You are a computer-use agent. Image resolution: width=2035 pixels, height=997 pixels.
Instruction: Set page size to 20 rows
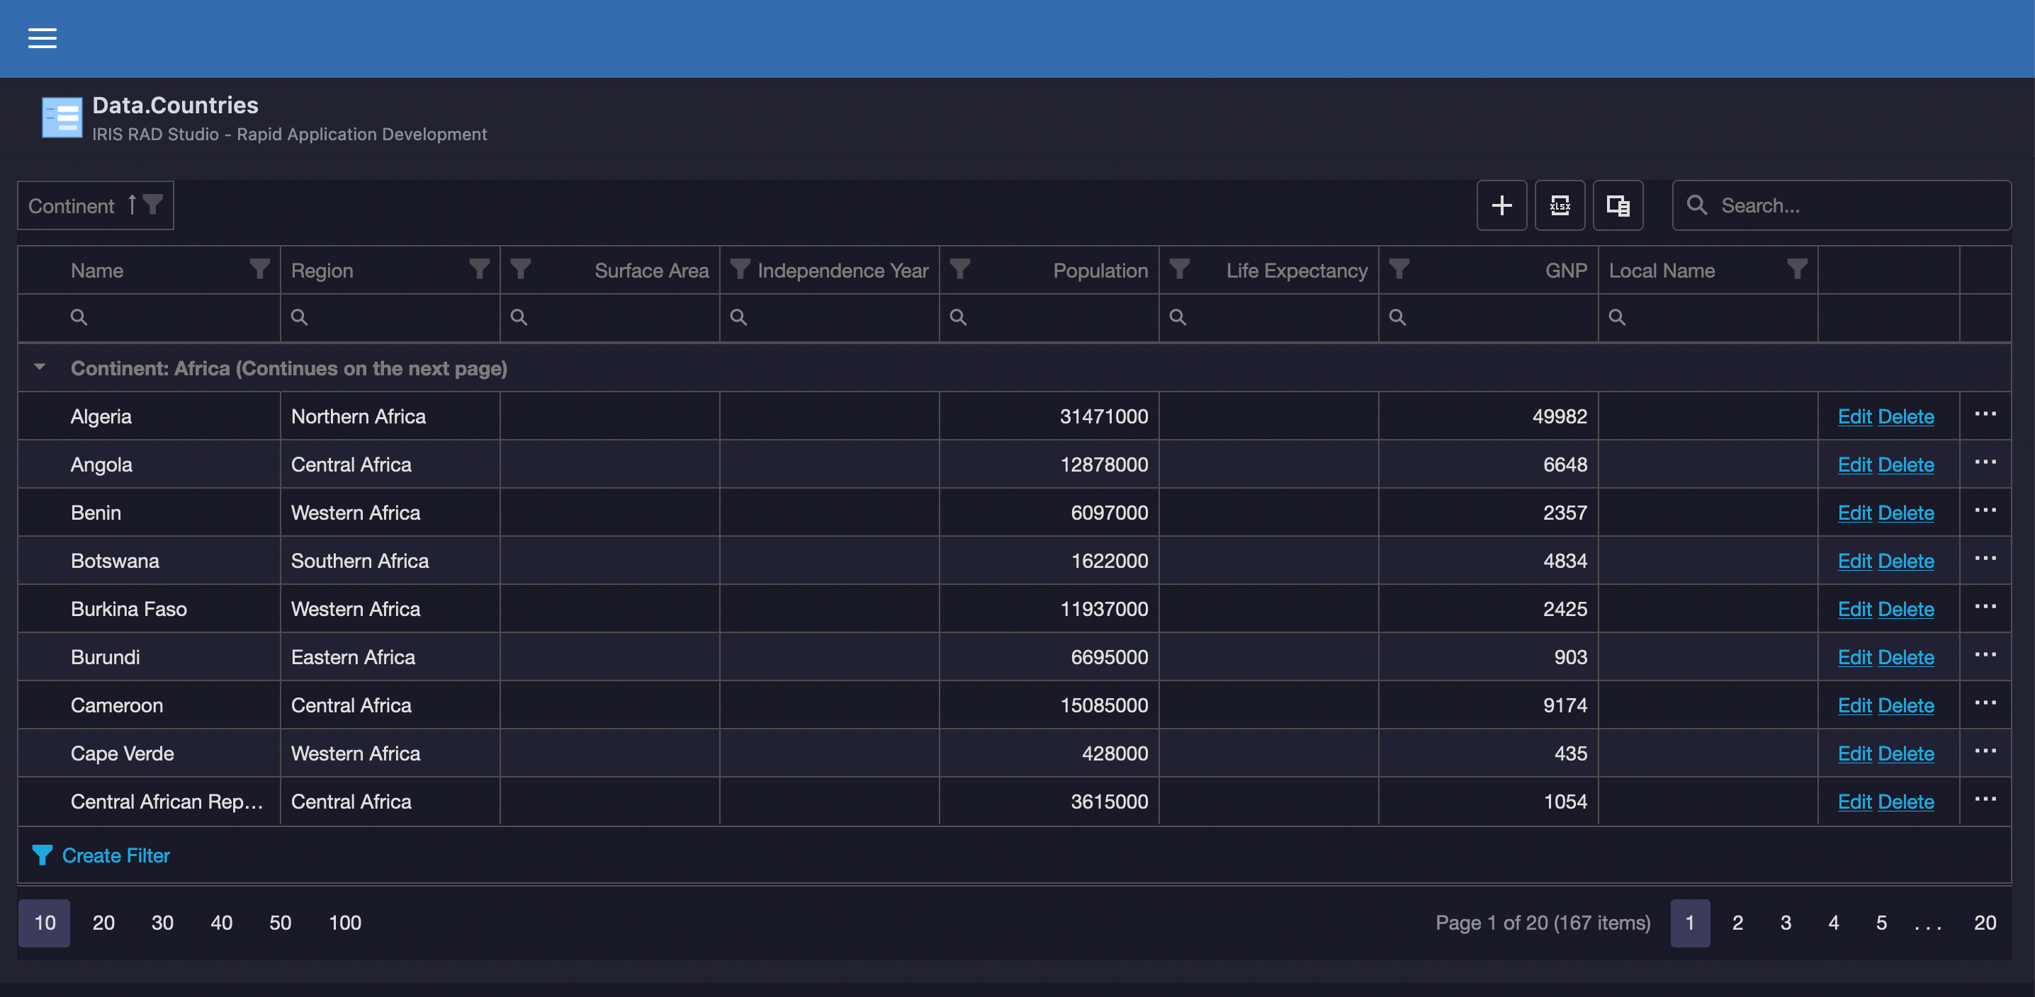(x=103, y=922)
